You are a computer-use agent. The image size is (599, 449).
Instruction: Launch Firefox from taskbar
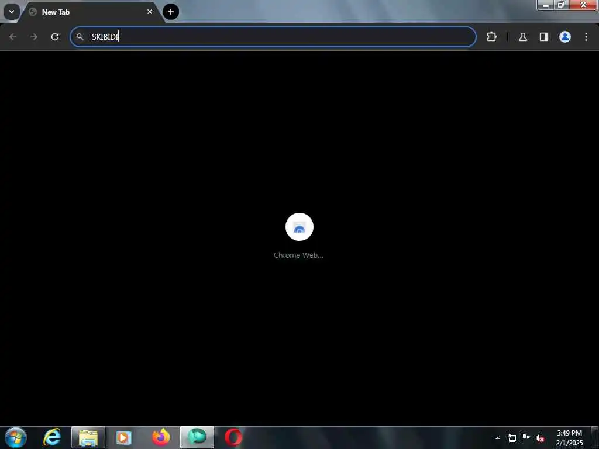click(x=161, y=437)
